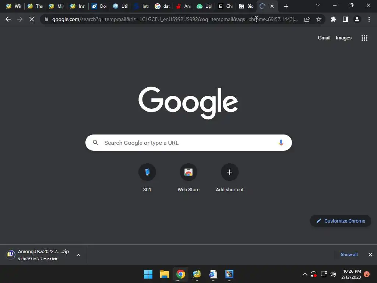View site information lock icon
Screen dimensions: 377x283
coord(46,19)
